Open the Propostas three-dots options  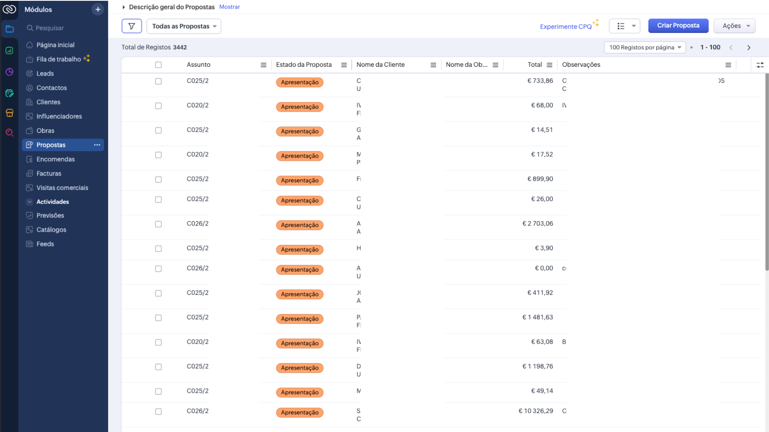tap(97, 145)
